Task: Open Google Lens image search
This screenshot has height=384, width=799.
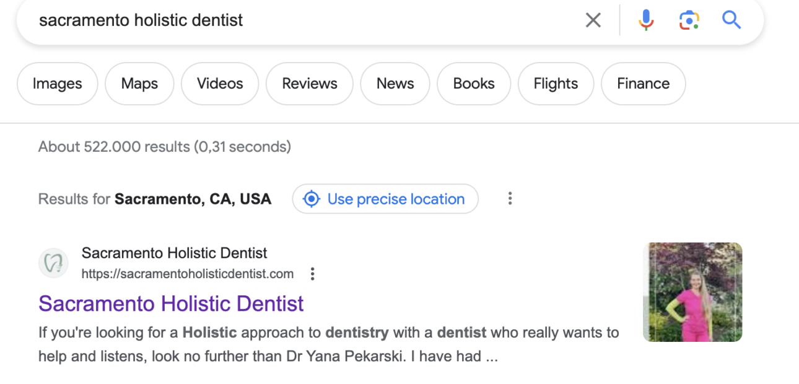Action: [689, 20]
